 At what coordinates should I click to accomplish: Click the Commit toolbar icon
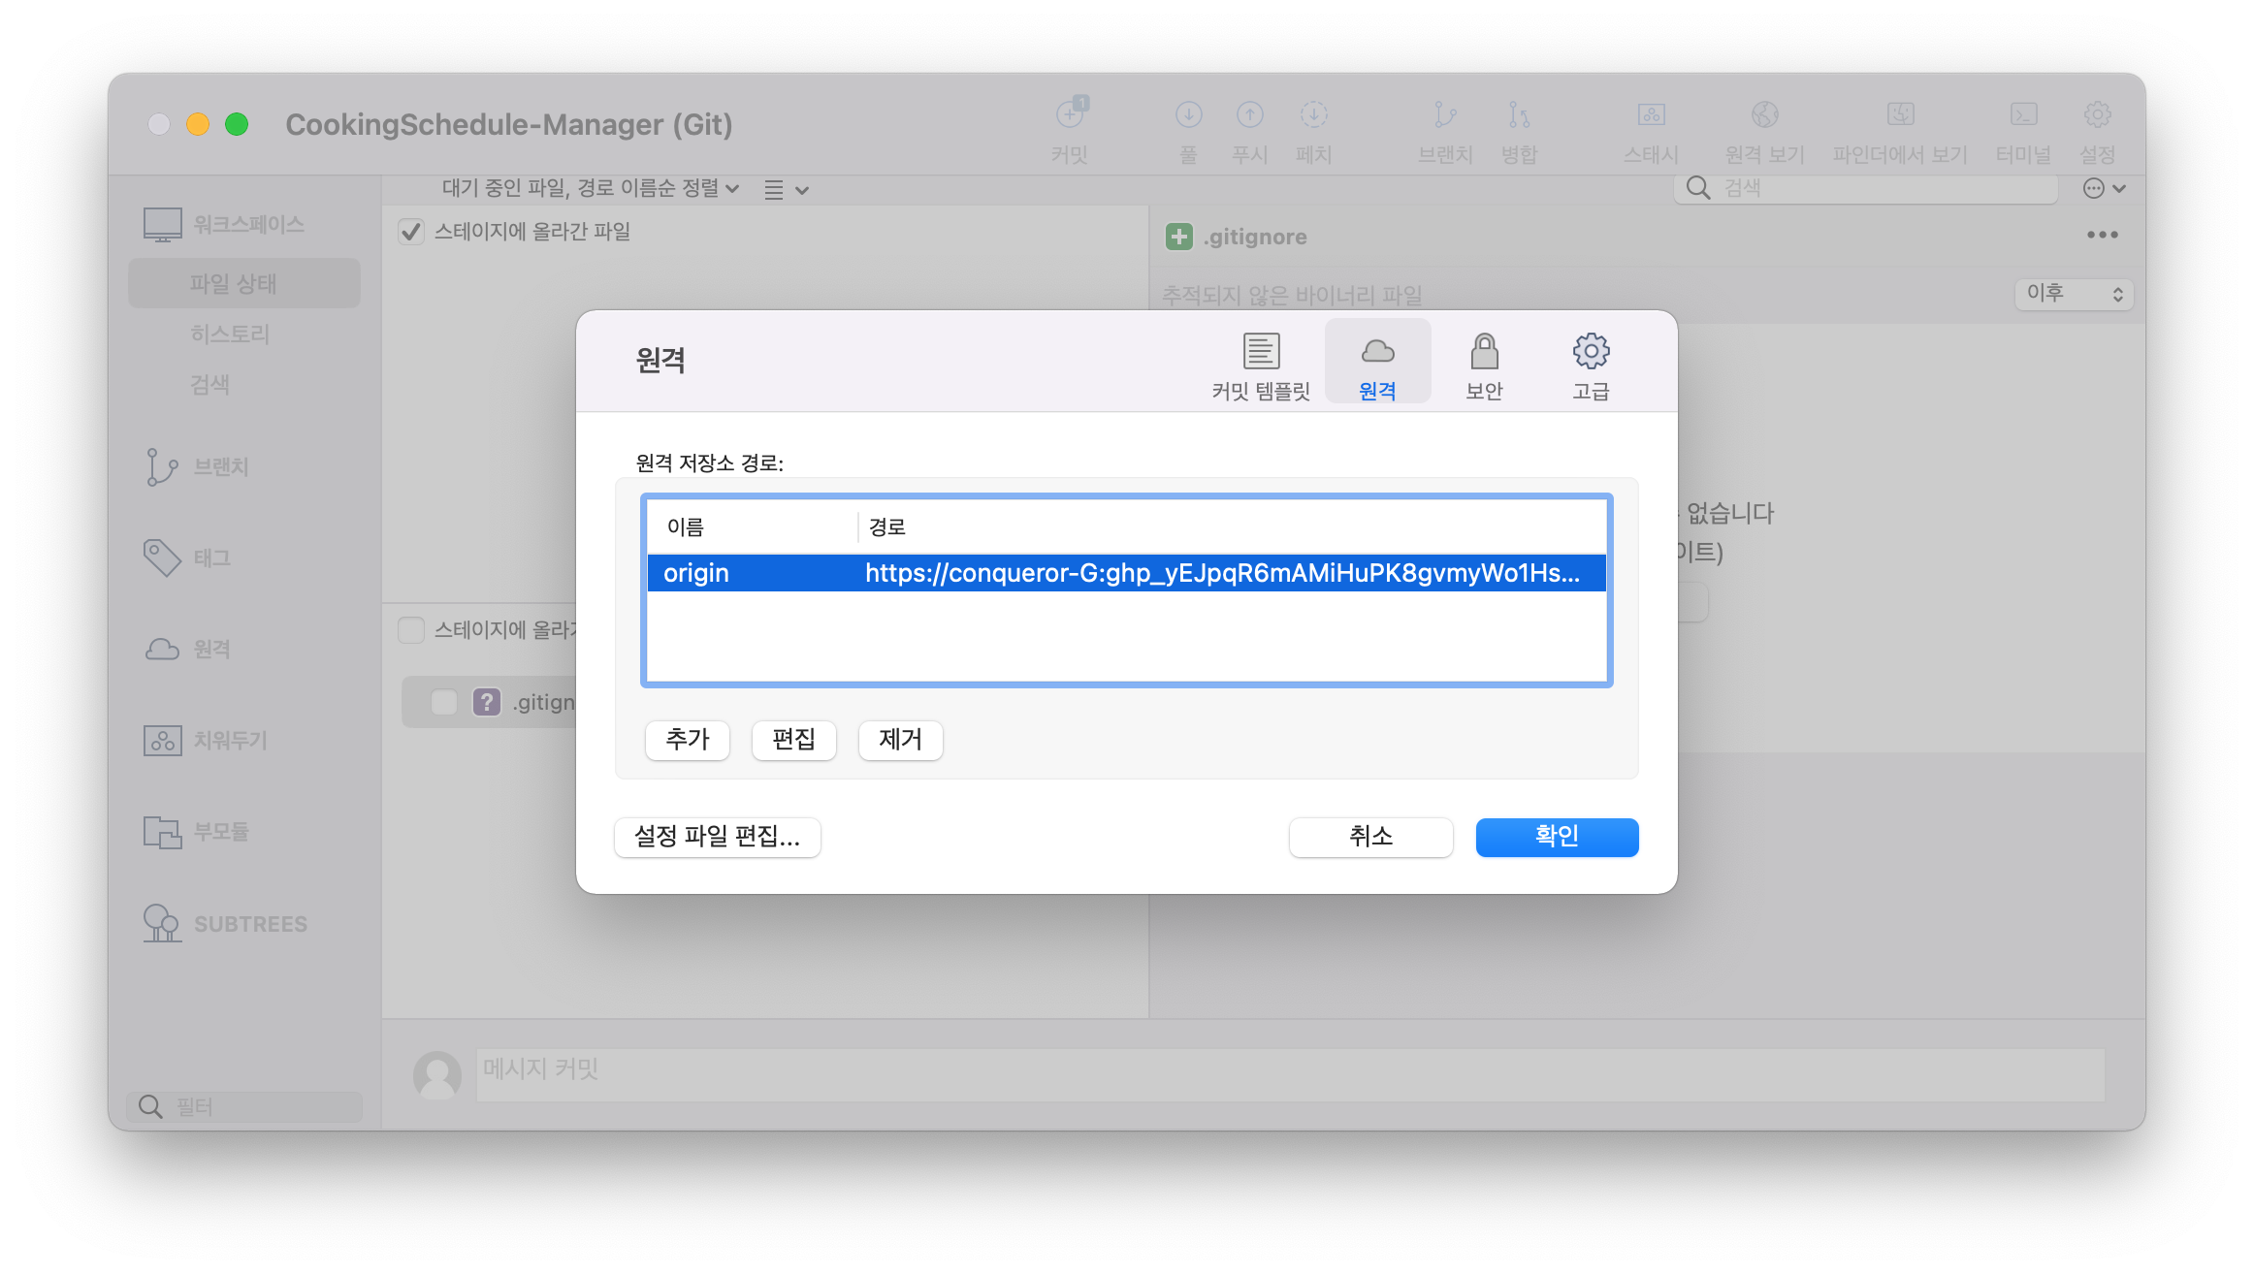point(1070,116)
